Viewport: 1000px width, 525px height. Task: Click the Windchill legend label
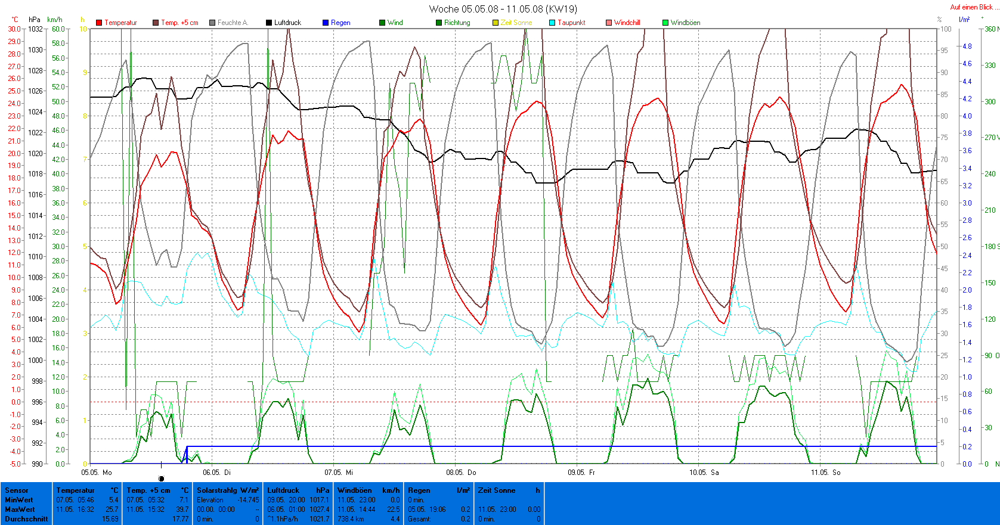click(x=627, y=23)
